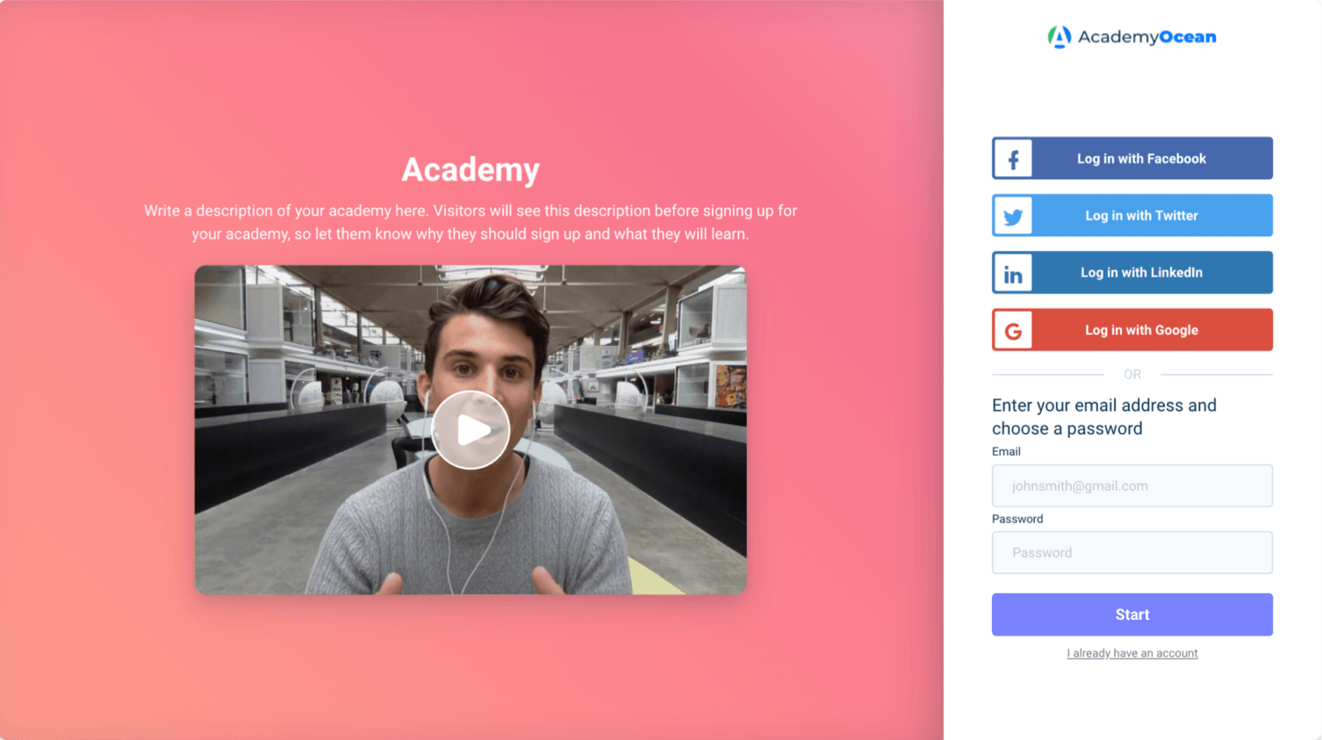This screenshot has height=740, width=1322.
Task: Click the Academy heading title
Action: [x=471, y=169]
